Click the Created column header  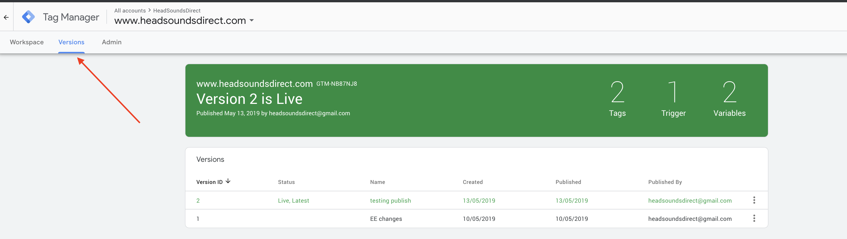pos(472,182)
